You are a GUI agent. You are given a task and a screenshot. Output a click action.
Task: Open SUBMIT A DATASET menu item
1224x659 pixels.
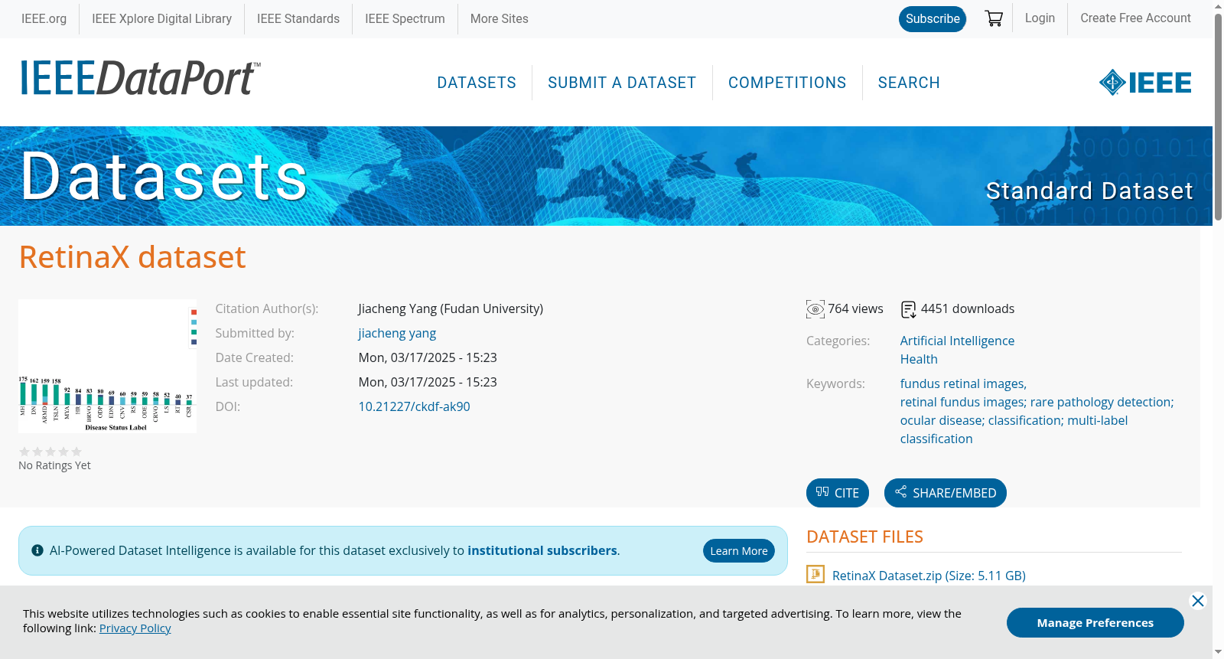pos(622,83)
